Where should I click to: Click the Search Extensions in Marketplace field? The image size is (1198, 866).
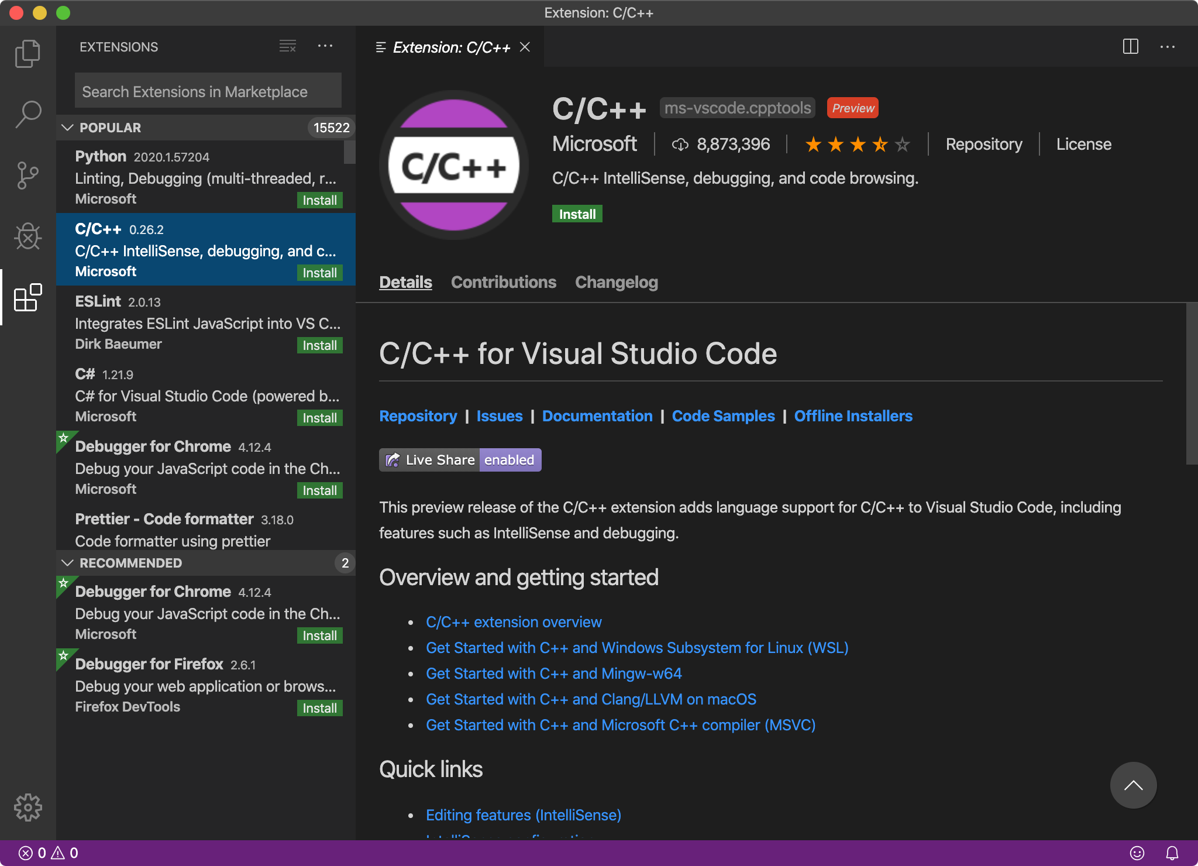pos(208,92)
